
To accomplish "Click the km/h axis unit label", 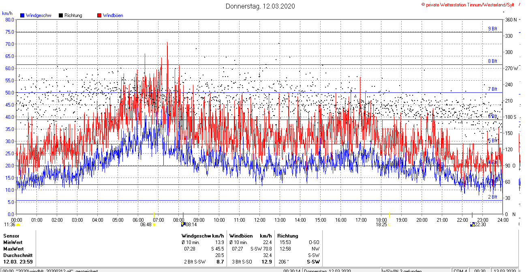I will click(7, 13).
